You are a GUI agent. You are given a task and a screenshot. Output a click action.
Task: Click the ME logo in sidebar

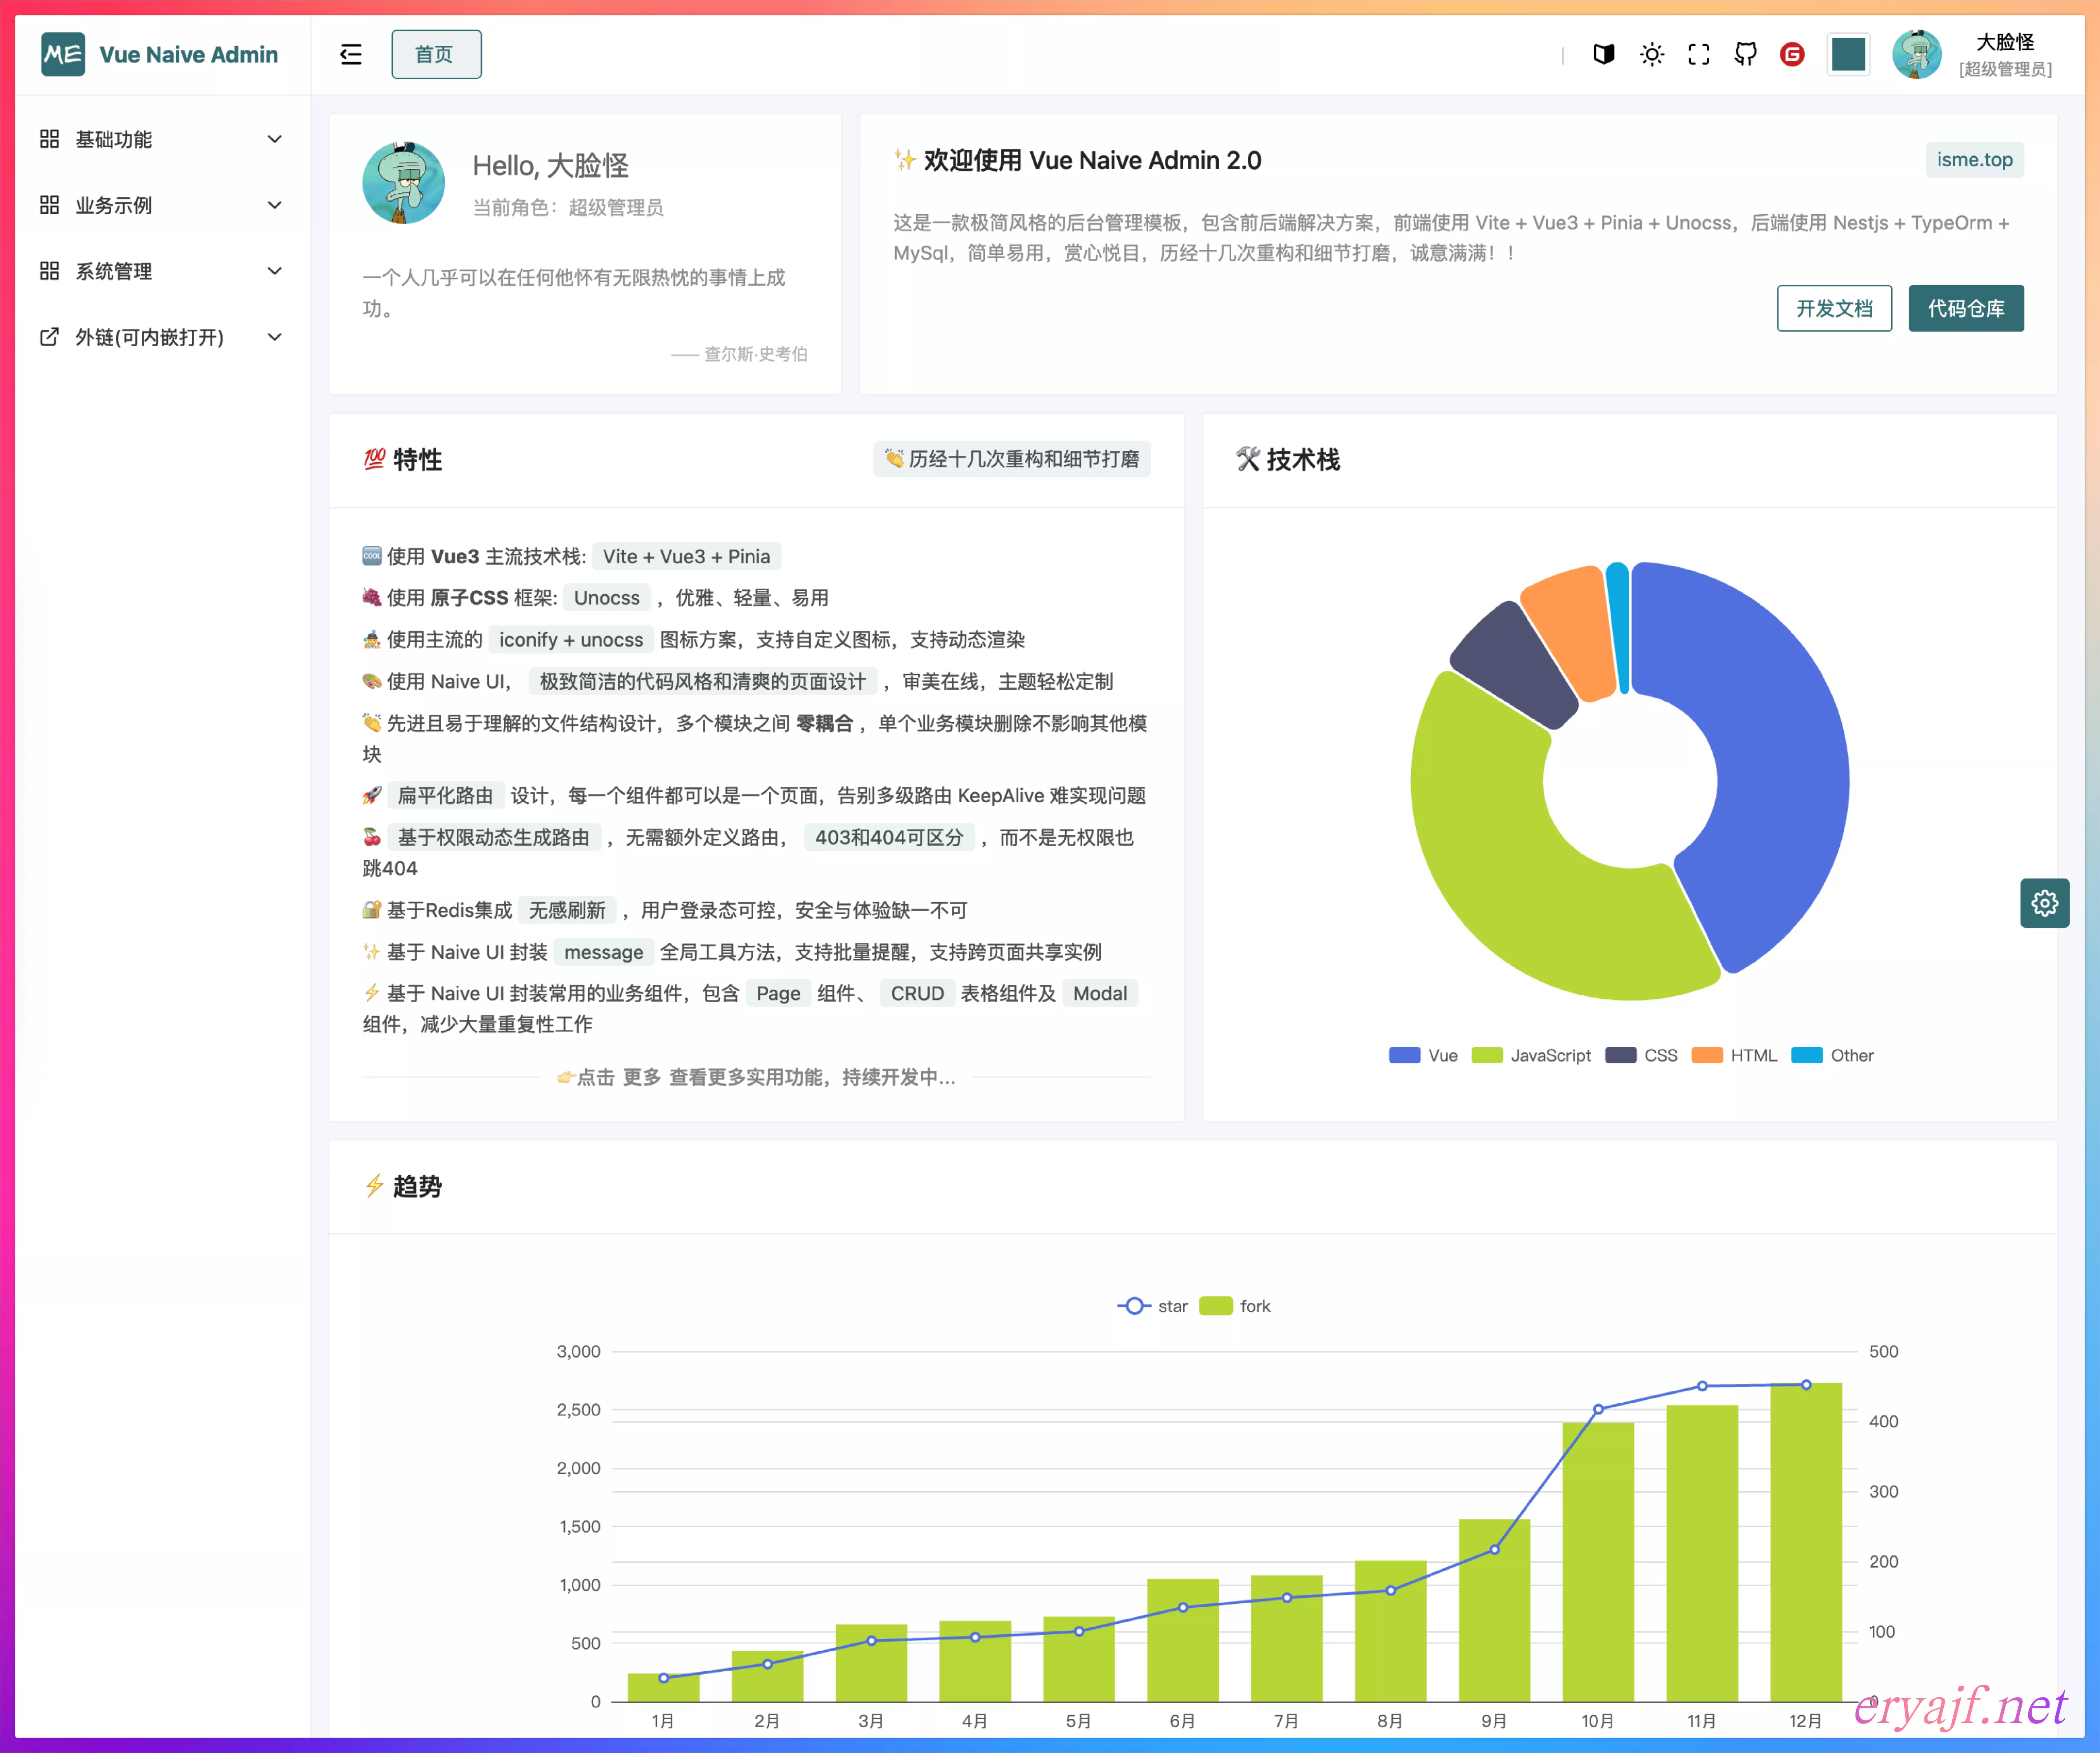coord(63,54)
